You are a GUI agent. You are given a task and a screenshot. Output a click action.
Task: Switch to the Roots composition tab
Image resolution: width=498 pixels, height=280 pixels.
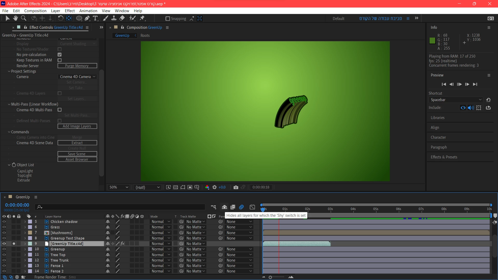coord(145,36)
